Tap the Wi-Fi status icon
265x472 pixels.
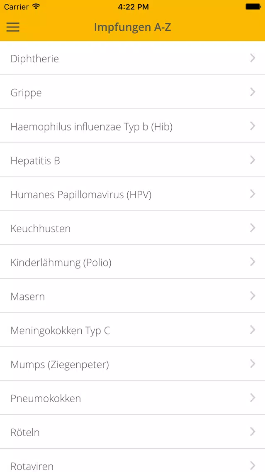(36, 7)
